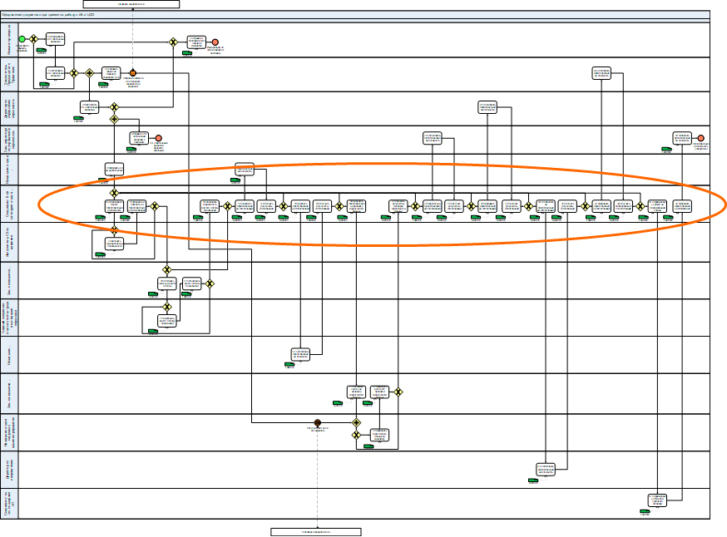This screenshot has width=727, height=537.
Task: Select the left-hand task box in the third lane
Action: tap(90, 107)
